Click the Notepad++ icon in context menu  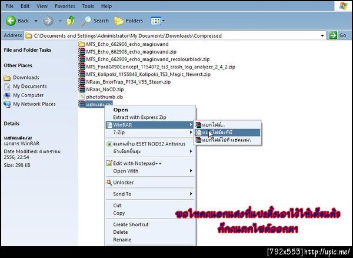109,163
